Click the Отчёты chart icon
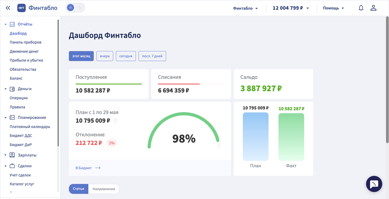This screenshot has height=199, width=389. 12,24
